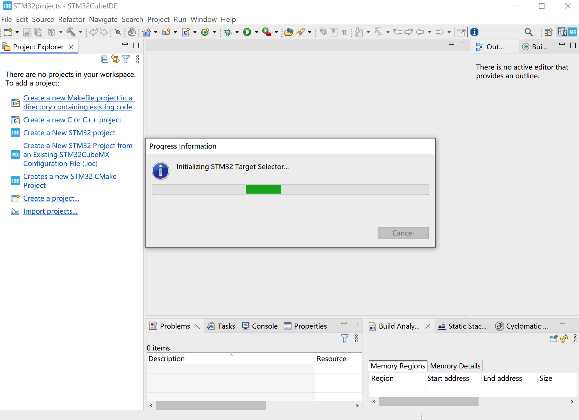Expand the dropdown arrow beside Debug bug

pyautogui.click(x=237, y=32)
